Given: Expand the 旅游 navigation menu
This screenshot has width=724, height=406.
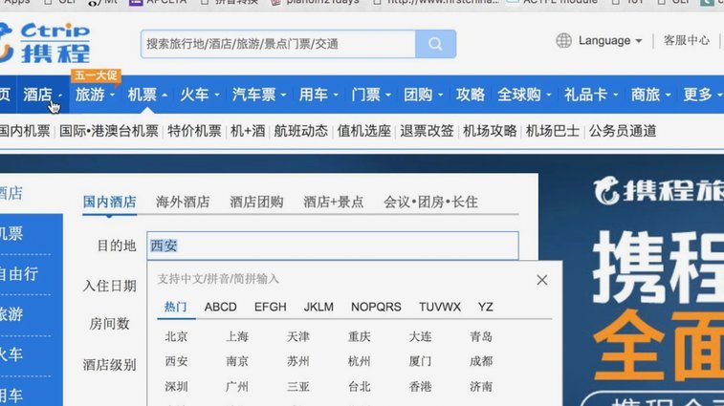Looking at the screenshot, I should (x=95, y=95).
